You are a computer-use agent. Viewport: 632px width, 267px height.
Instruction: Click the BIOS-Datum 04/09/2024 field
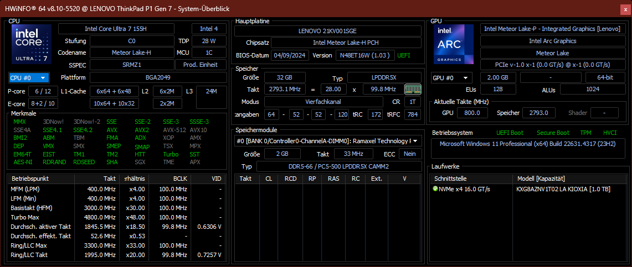point(290,55)
